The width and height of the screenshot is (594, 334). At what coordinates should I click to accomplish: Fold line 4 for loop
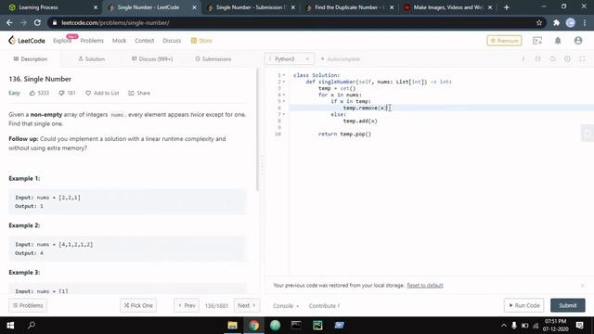click(284, 95)
